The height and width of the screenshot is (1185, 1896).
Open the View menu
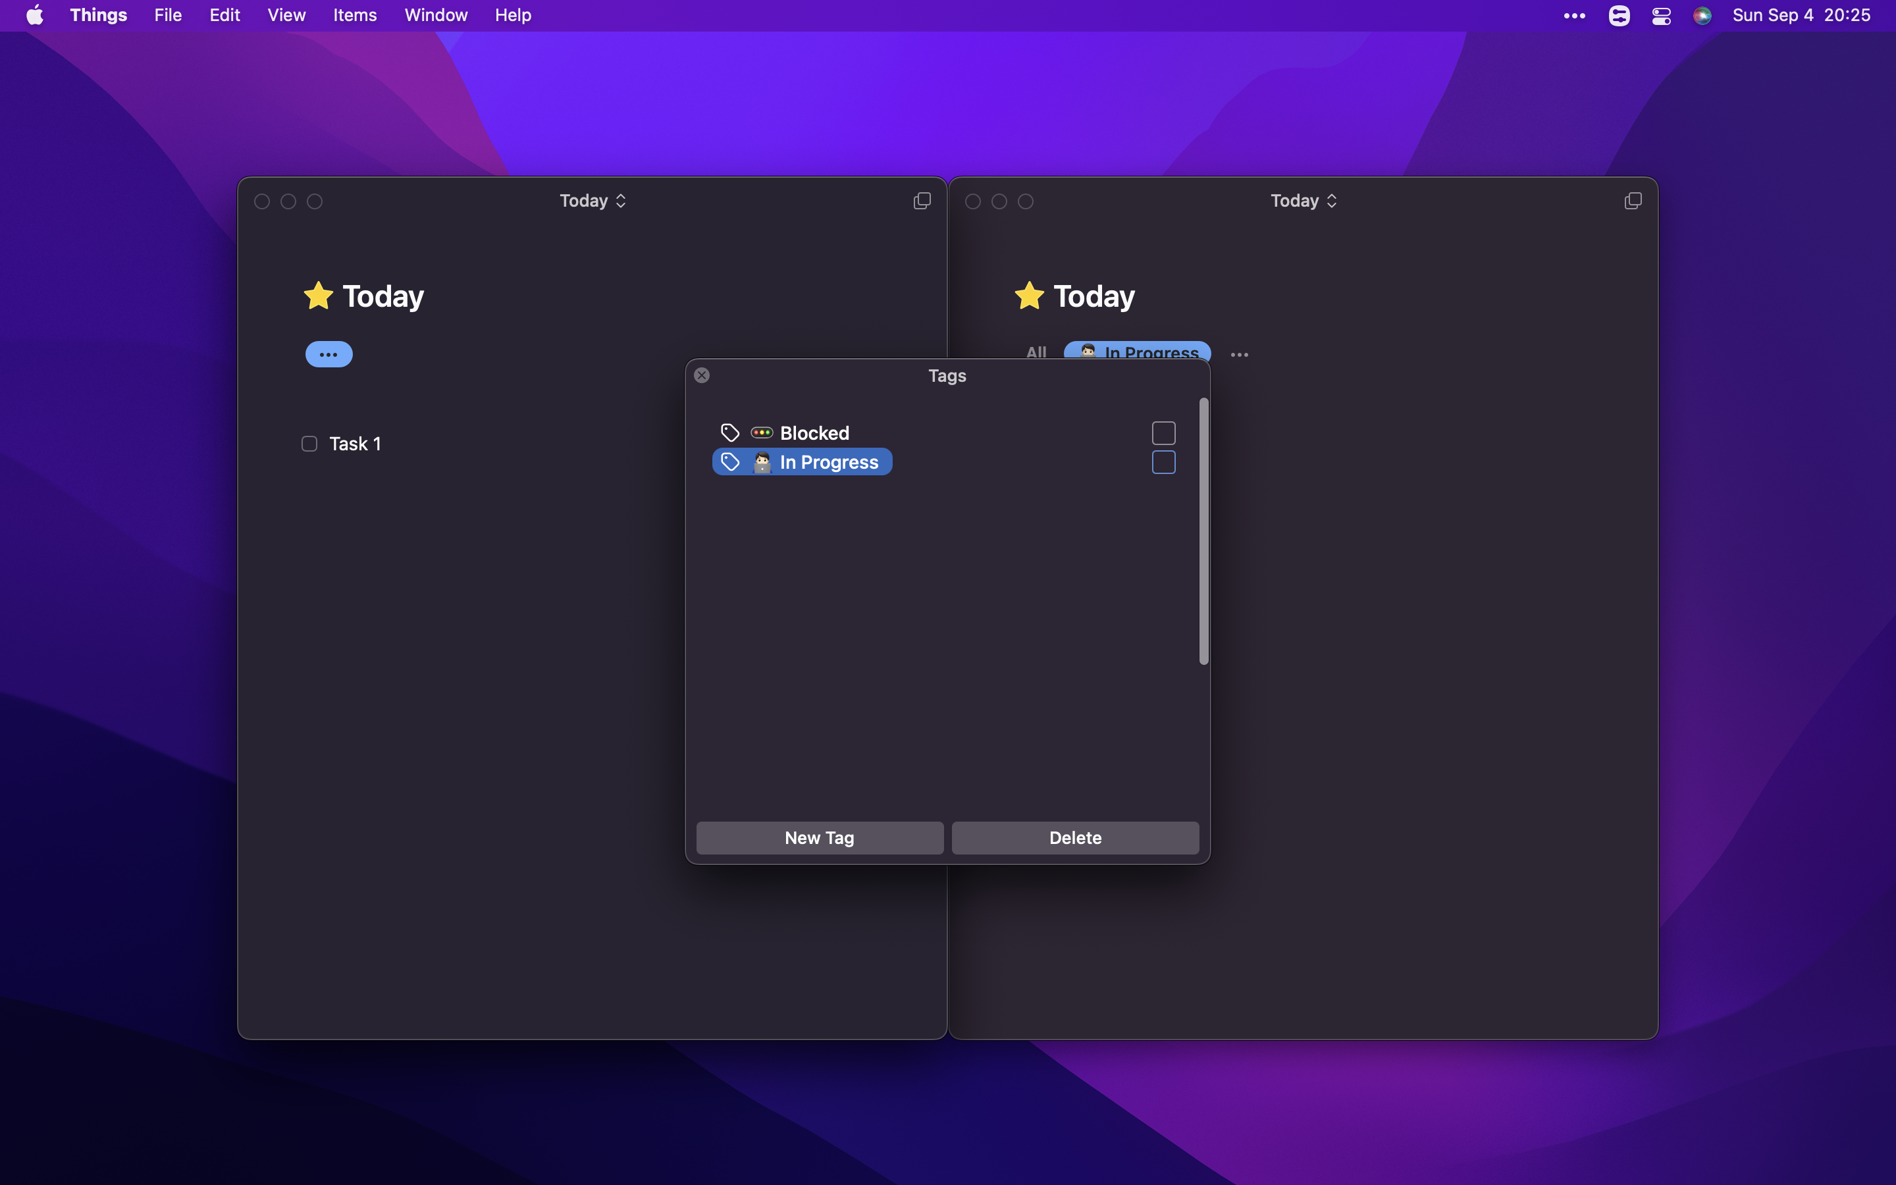tap(286, 15)
